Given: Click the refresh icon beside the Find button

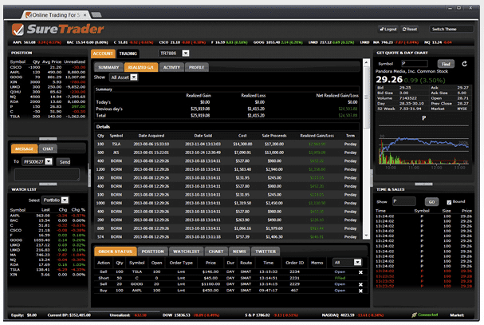Looking at the screenshot, I should (462, 62).
